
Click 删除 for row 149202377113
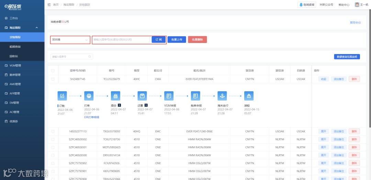354,131
